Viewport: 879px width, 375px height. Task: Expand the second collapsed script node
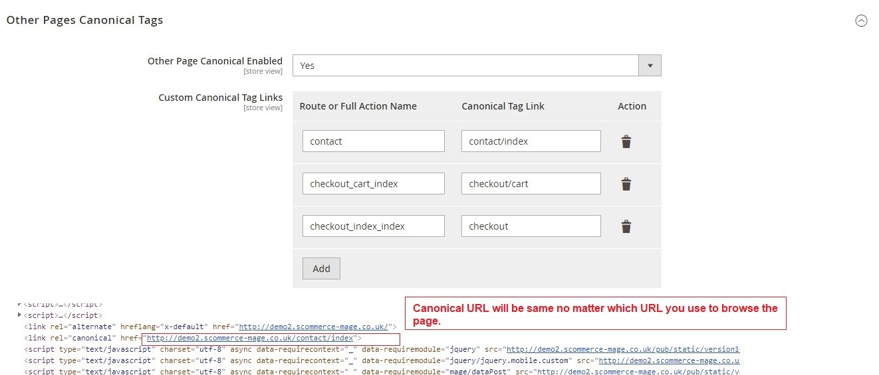coord(20,315)
